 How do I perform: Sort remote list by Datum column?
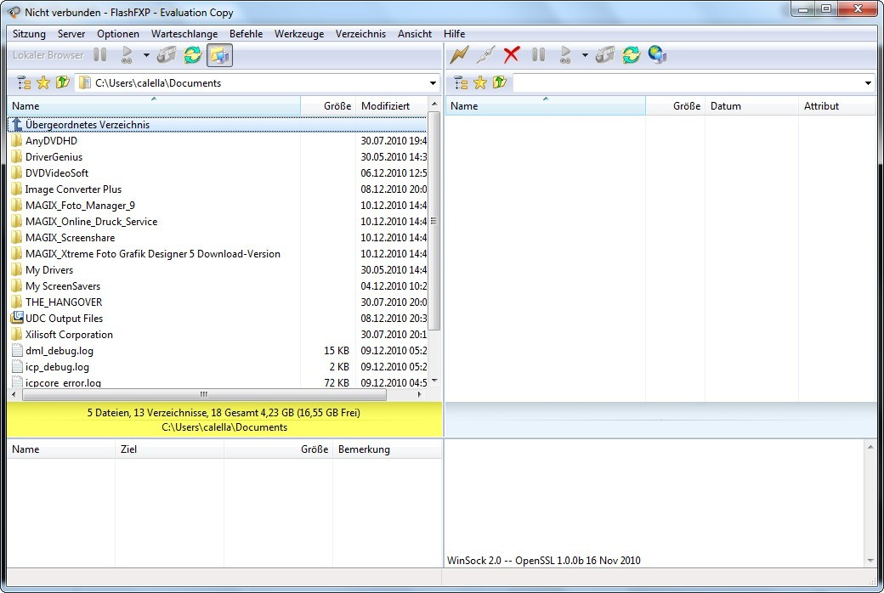tap(751, 106)
